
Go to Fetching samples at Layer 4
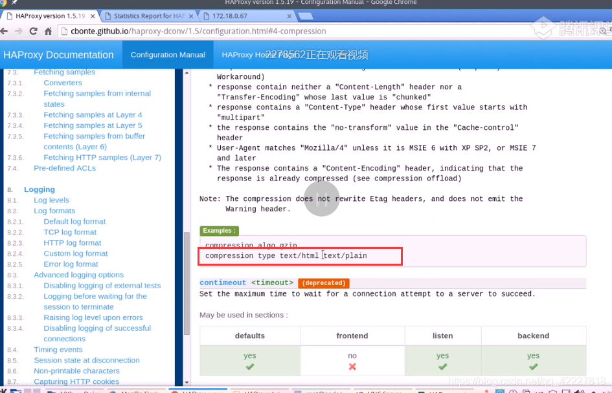point(93,115)
